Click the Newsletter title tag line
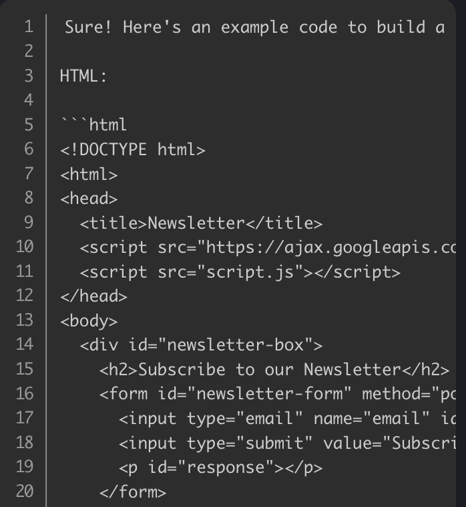 (x=200, y=223)
